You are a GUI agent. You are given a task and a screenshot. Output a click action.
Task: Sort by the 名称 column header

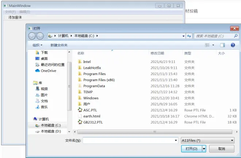coord(81,53)
